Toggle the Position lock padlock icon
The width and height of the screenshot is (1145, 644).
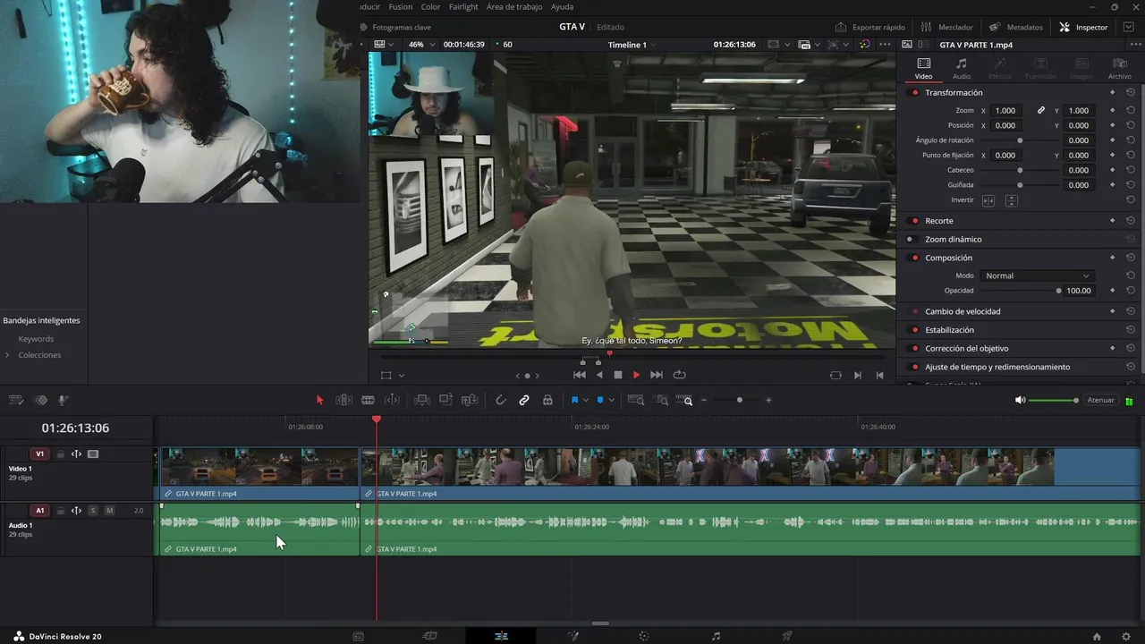(547, 400)
